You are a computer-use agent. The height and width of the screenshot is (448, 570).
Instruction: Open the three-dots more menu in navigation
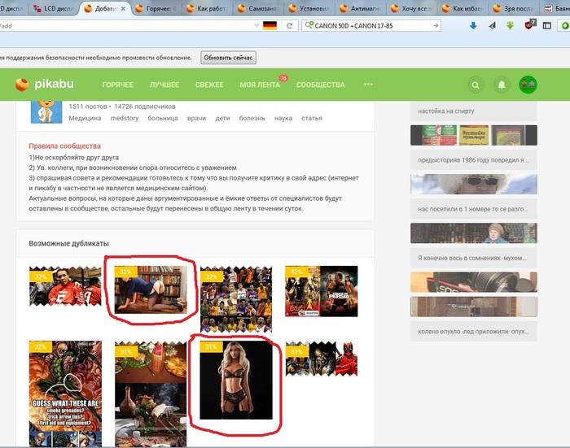368,85
